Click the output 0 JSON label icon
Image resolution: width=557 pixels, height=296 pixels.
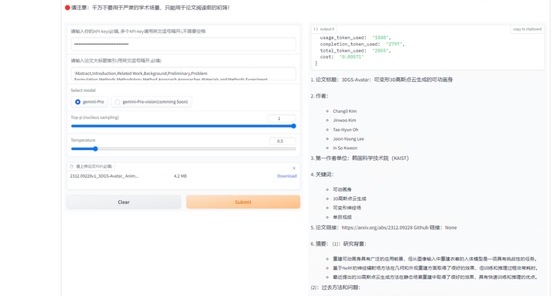(x=316, y=29)
